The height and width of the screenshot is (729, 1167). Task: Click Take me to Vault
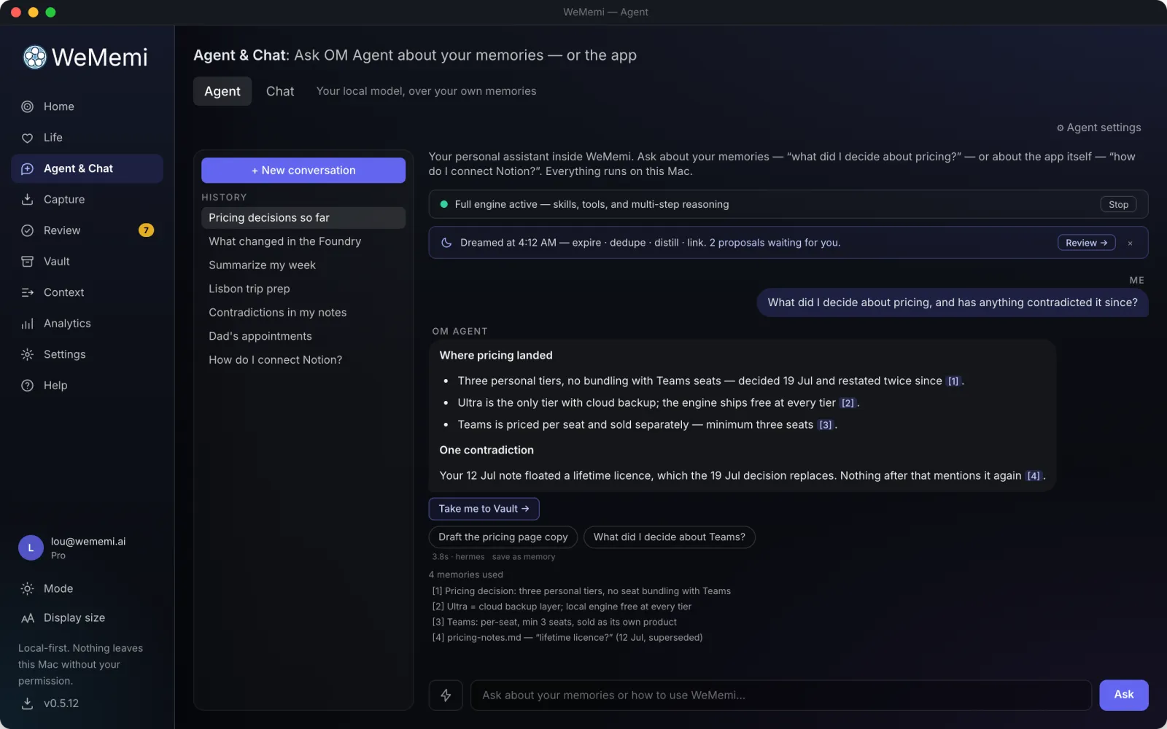tap(484, 509)
